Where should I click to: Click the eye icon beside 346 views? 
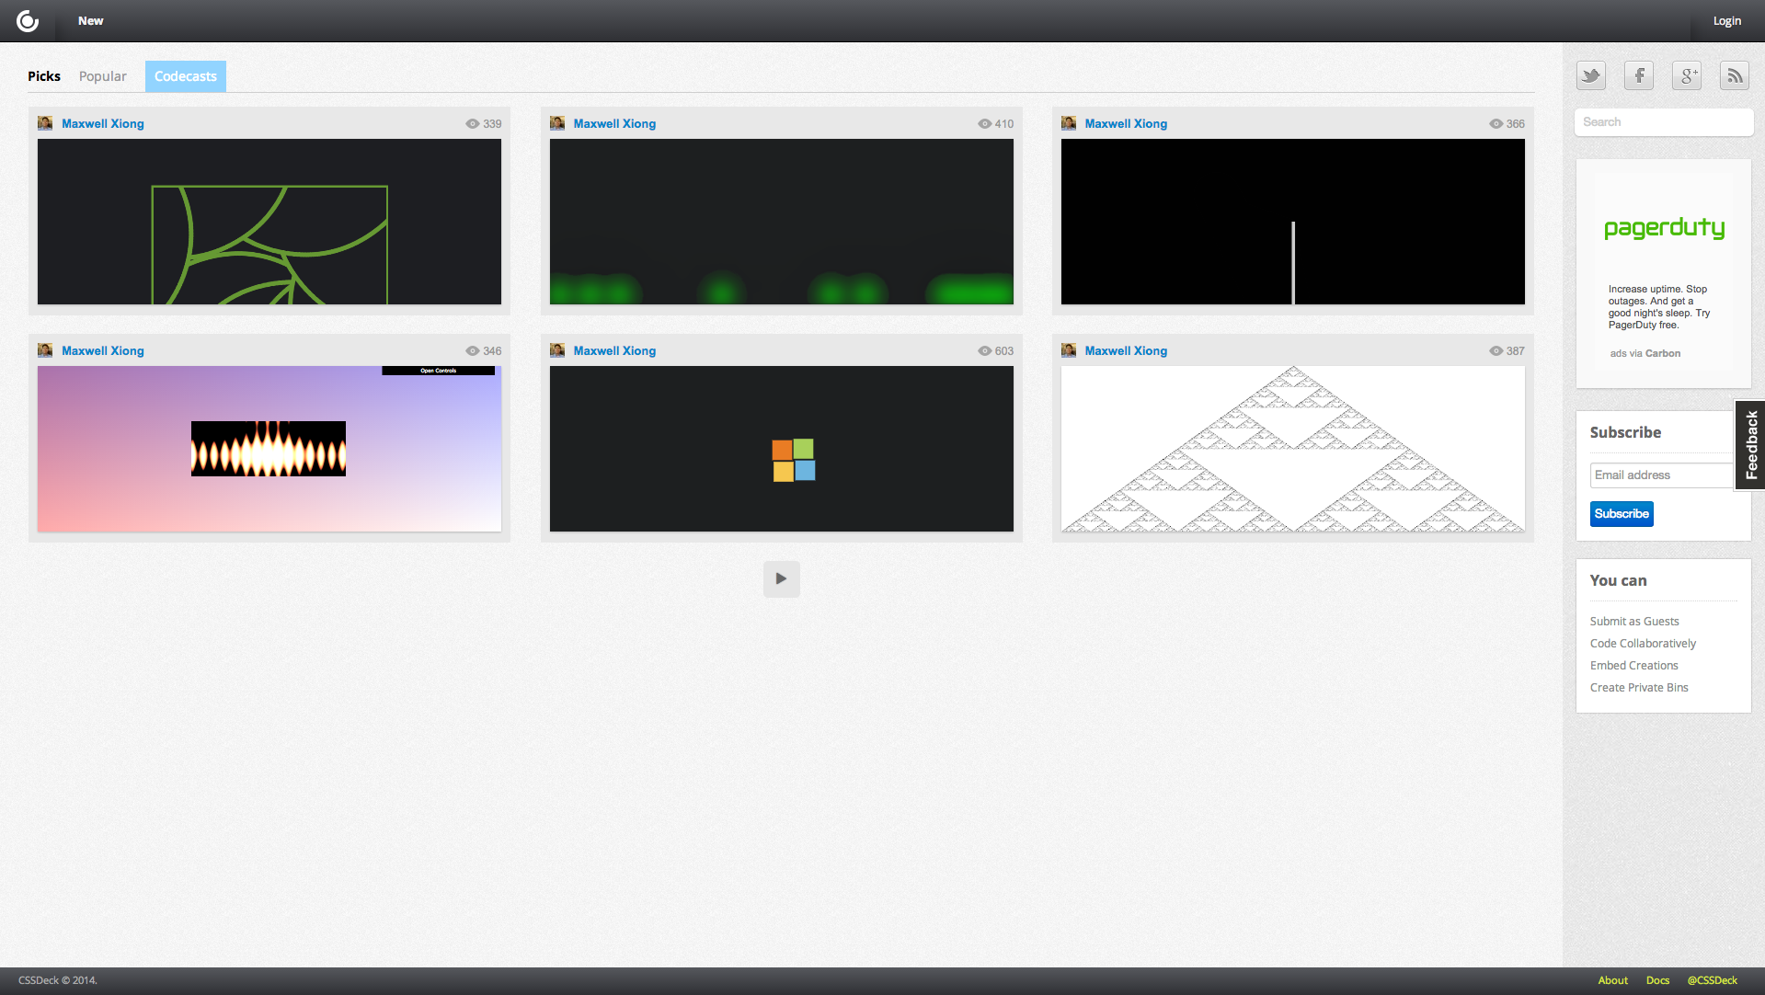click(473, 351)
